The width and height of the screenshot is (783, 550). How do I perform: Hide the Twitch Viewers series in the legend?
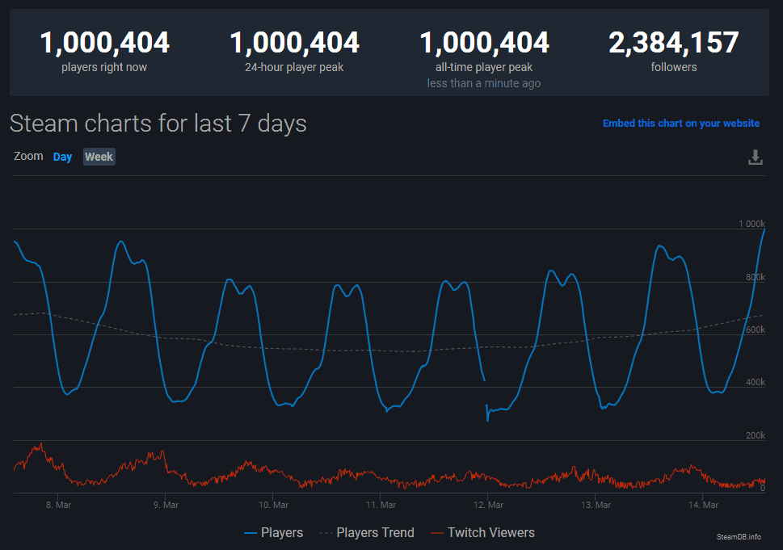(x=482, y=532)
